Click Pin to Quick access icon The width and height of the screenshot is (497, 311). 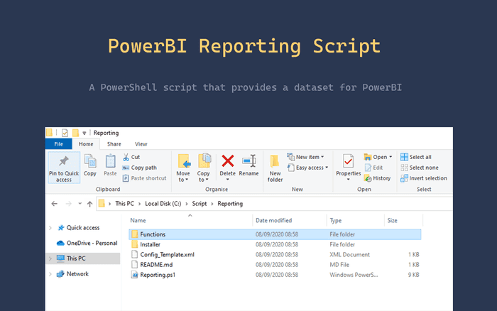coord(64,161)
